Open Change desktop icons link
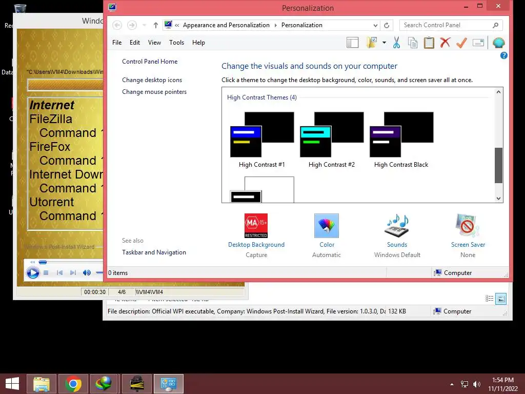The height and width of the screenshot is (394, 525). coord(152,80)
